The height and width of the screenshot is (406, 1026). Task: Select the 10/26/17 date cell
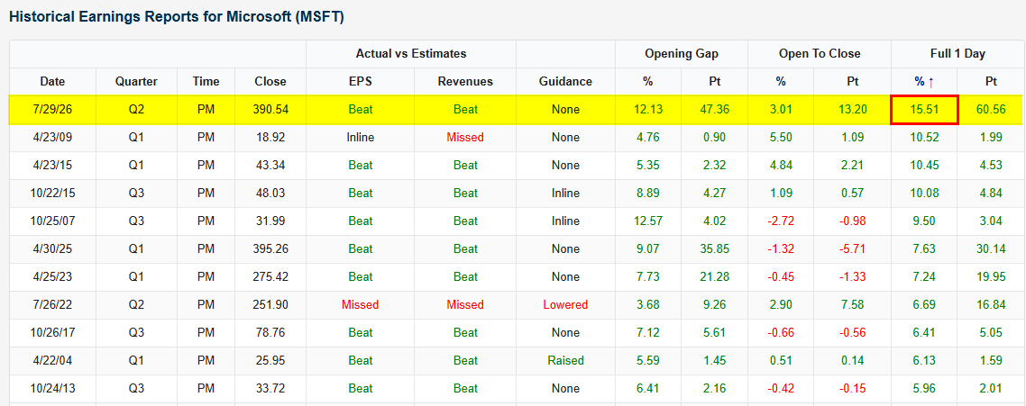pos(52,333)
